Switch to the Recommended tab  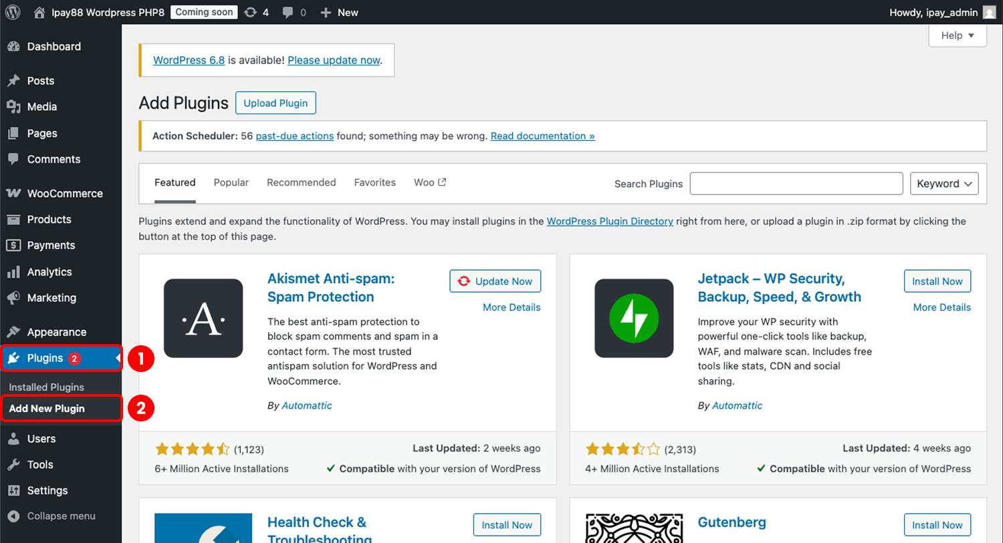click(301, 182)
